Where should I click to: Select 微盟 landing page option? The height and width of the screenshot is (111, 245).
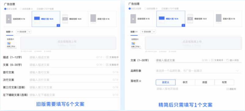(x=205, y=82)
